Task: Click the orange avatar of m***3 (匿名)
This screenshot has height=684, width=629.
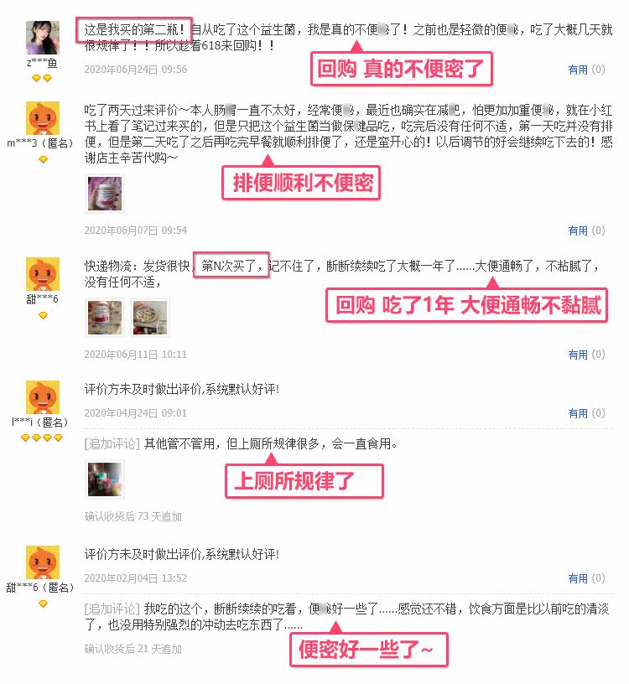Action: pyautogui.click(x=42, y=118)
